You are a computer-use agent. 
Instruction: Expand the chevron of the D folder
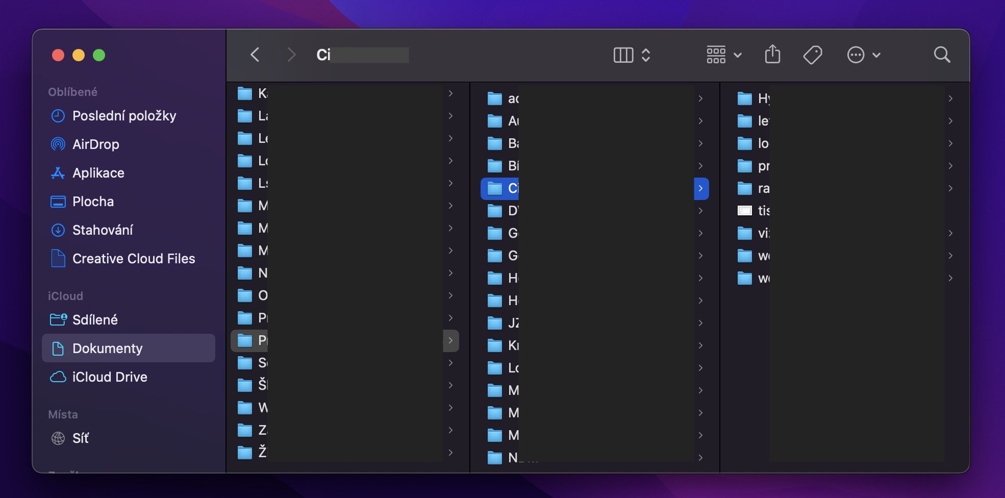click(700, 211)
